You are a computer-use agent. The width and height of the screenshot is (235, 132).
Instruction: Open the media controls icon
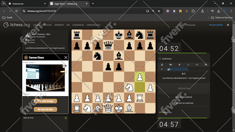pyautogui.click(x=212, y=11)
